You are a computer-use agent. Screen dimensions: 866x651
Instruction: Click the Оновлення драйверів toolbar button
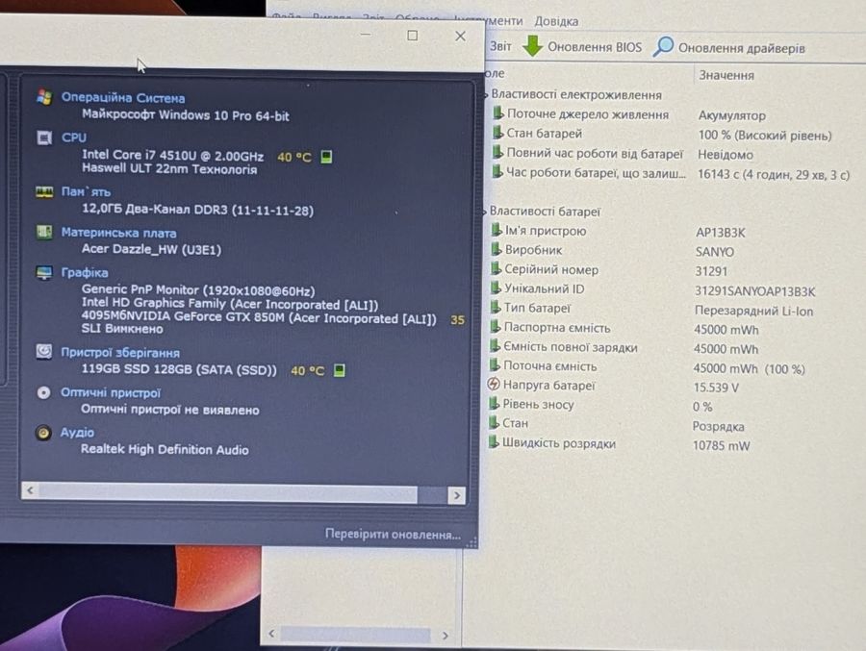tap(728, 47)
